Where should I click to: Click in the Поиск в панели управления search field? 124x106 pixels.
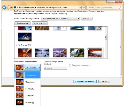pos(103,7)
